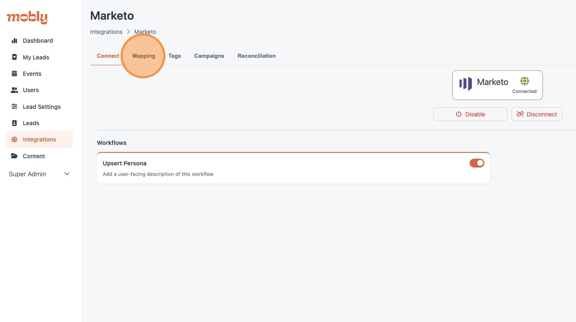Select the Reconciliation tab
Screen dimensions: 576x322
pyautogui.click(x=256, y=56)
